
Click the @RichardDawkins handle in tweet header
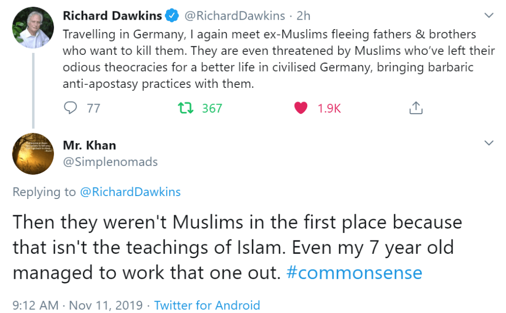pos(234,16)
